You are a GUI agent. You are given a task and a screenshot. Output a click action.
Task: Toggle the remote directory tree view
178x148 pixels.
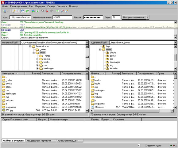[23, 11]
